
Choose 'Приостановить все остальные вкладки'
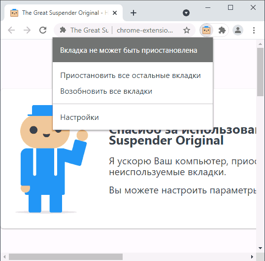click(x=131, y=75)
